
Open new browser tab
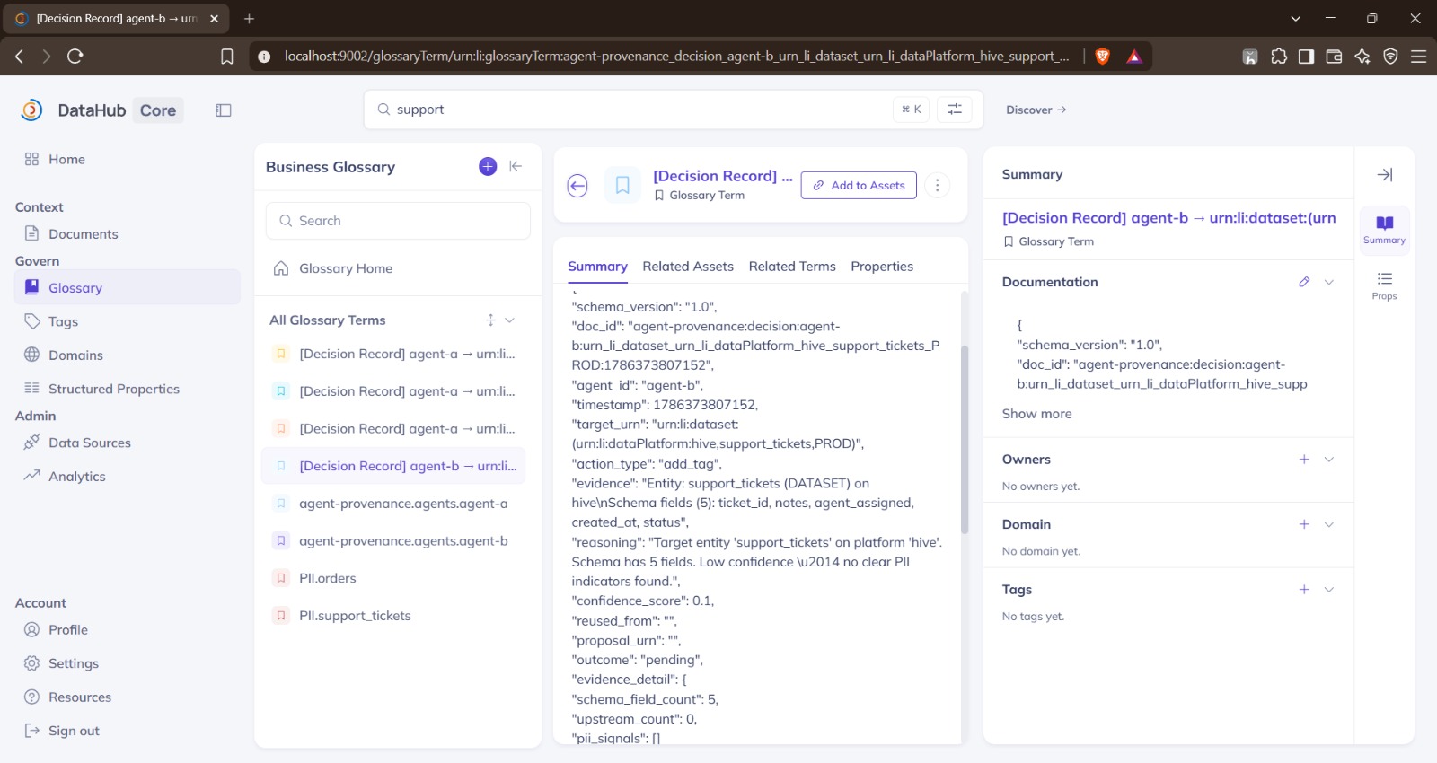[x=250, y=18]
